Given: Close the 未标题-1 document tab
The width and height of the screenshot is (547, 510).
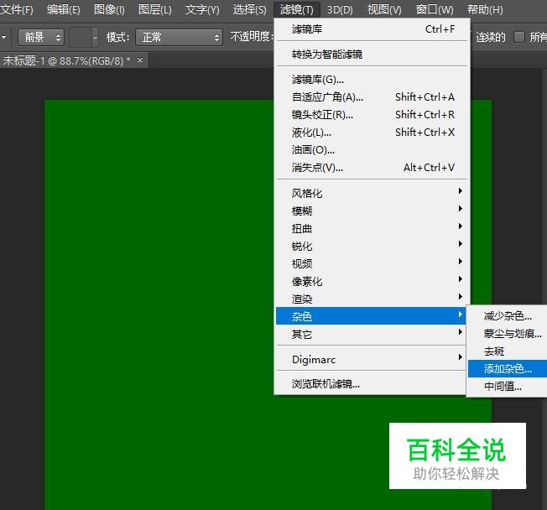Looking at the screenshot, I should 140,60.
